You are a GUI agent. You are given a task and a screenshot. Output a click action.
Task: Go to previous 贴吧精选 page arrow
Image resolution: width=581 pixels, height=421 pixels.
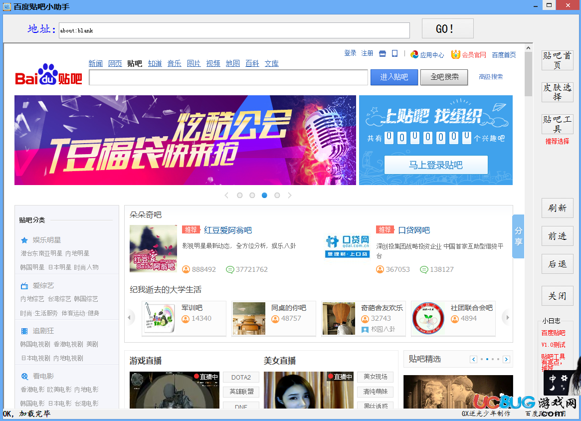(473, 360)
